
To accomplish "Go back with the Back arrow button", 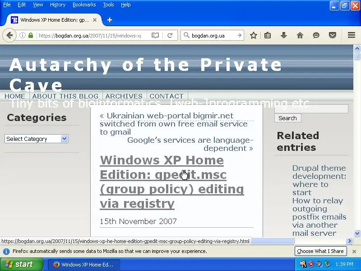I will (x=9, y=36).
